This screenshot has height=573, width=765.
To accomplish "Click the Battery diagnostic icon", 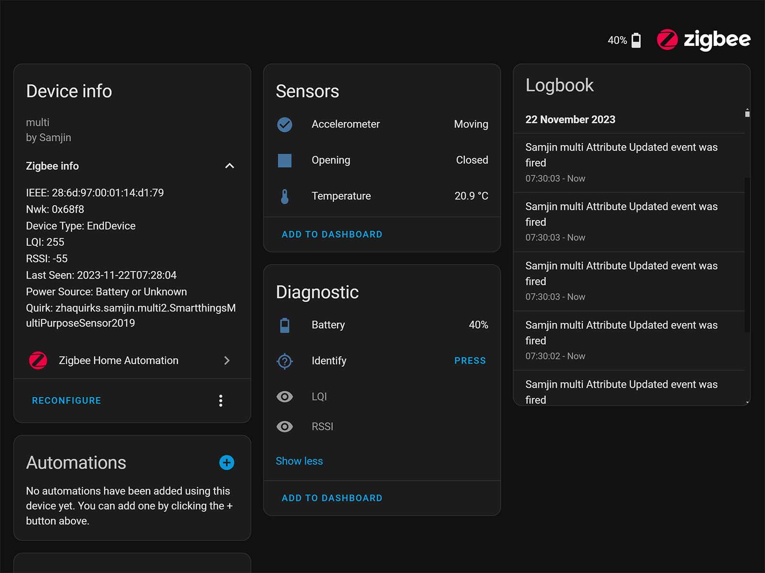I will [x=284, y=325].
